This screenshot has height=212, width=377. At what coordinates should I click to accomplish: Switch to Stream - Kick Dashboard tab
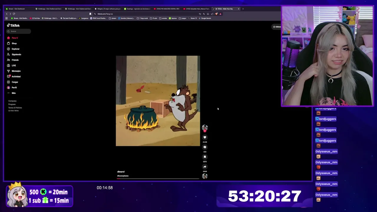click(18, 9)
